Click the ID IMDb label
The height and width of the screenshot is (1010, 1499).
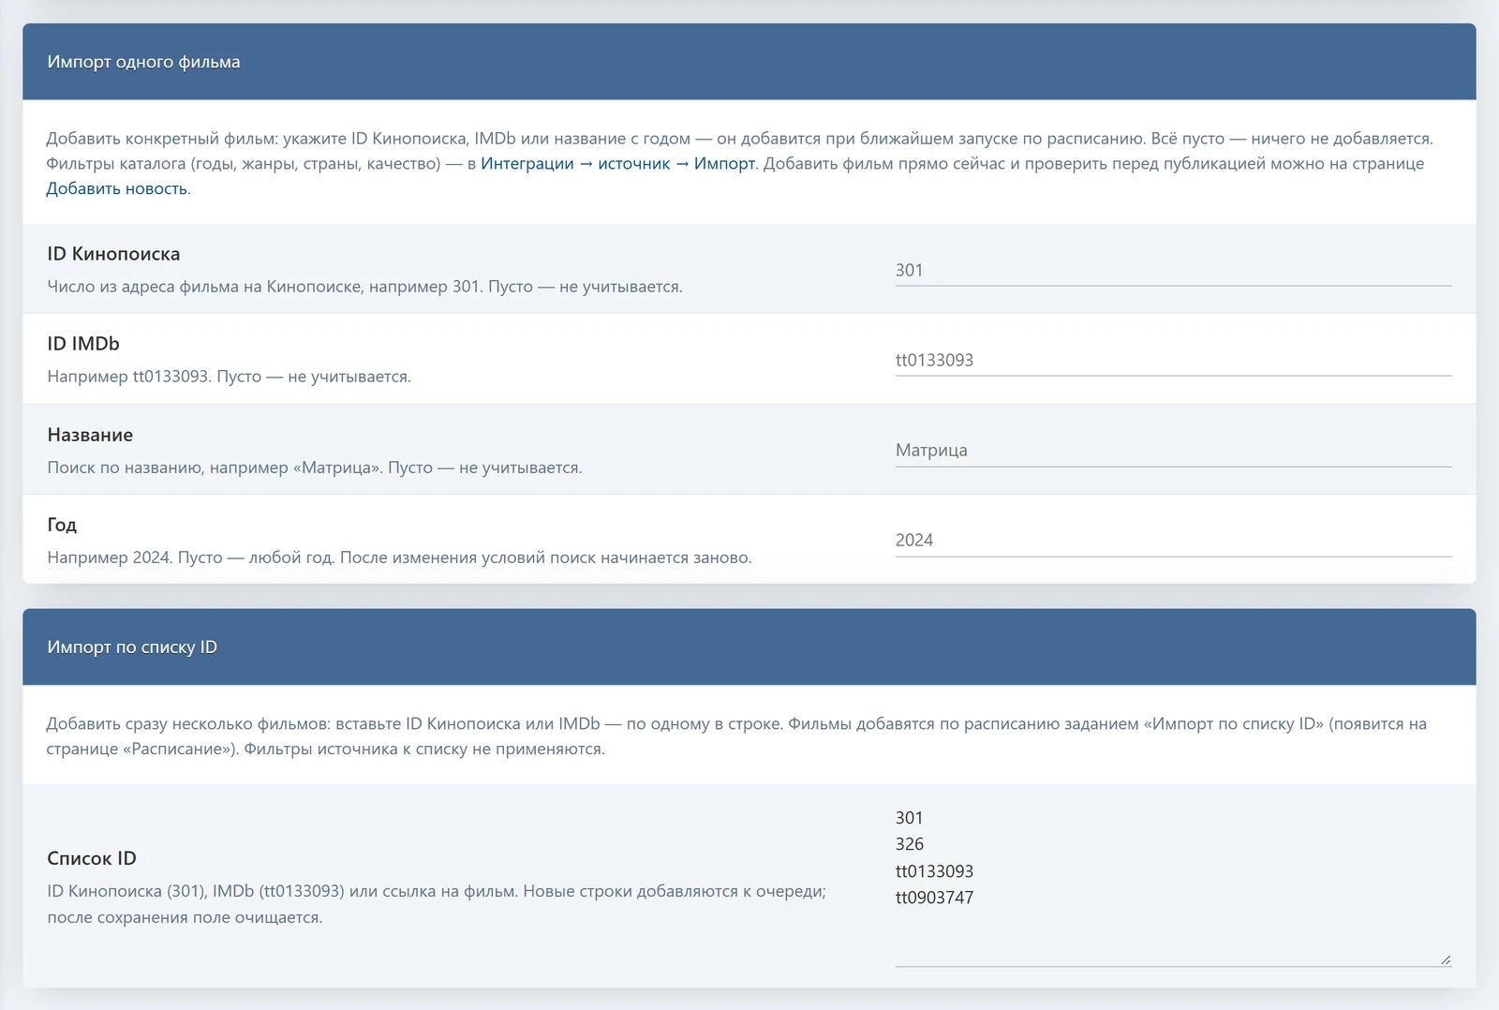83,344
